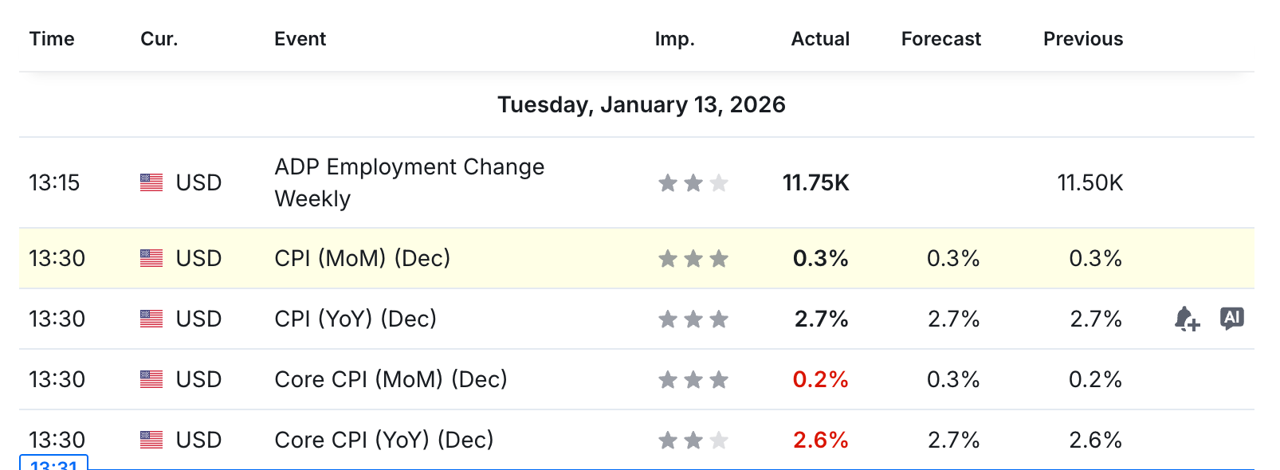Open the Core CPI (MoM) (Dec) event
This screenshot has width=1280, height=470.
tap(391, 379)
